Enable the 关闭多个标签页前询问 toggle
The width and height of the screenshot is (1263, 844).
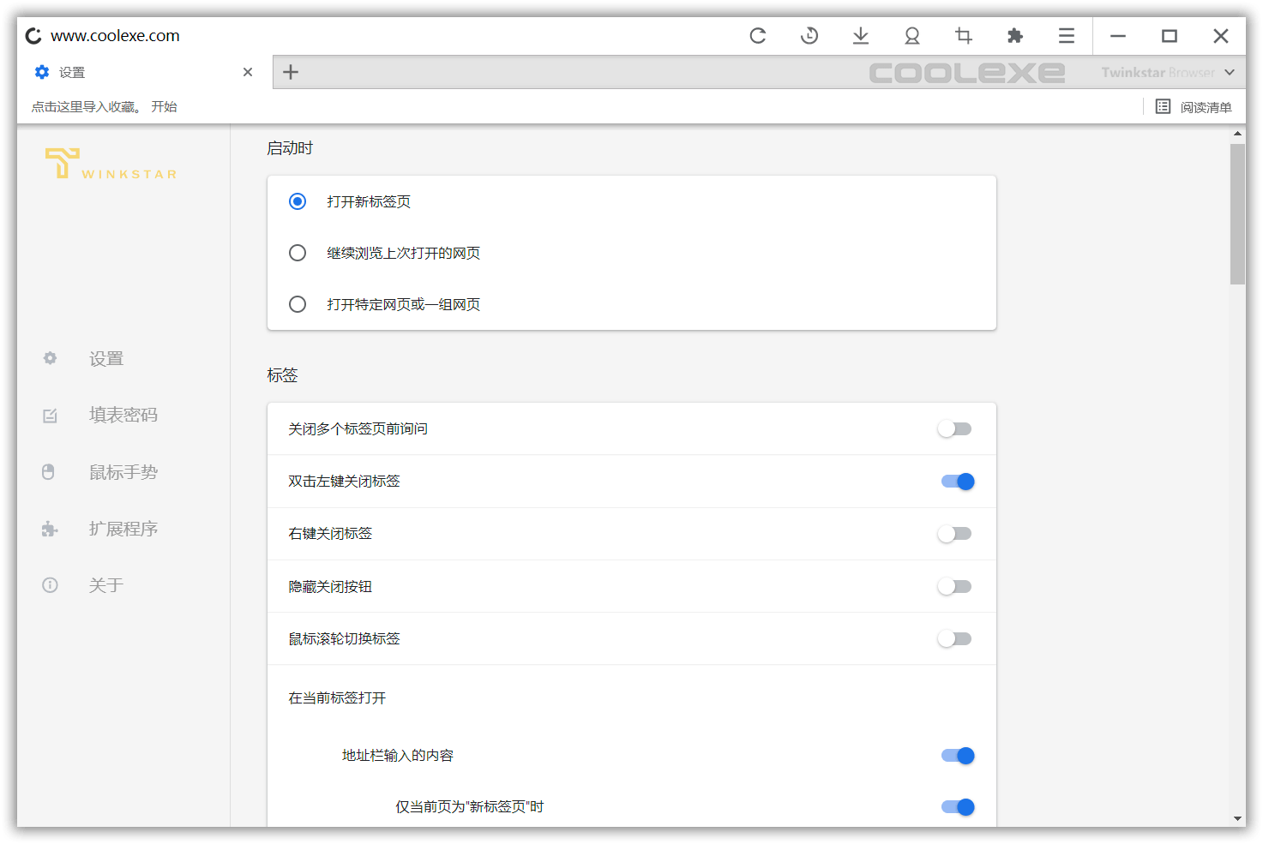954,428
